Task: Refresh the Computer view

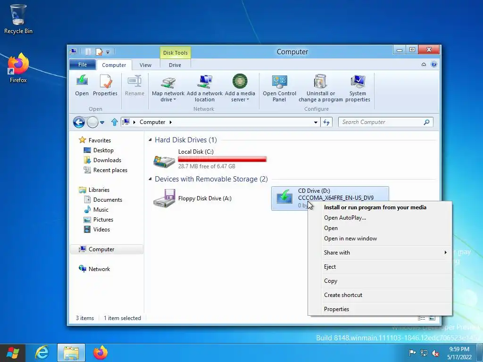Action: [x=326, y=122]
